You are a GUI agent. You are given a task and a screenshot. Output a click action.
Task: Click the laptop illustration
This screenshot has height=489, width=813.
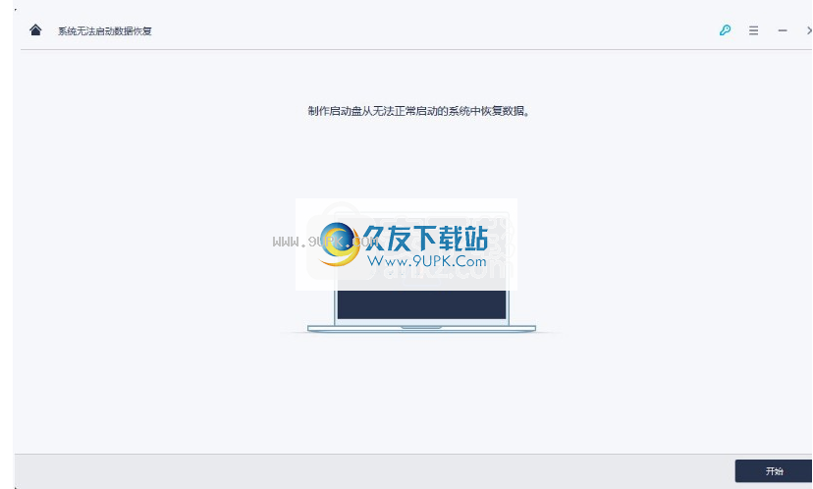pos(421,270)
